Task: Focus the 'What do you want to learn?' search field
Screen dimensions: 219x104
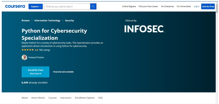Action: 67,6
